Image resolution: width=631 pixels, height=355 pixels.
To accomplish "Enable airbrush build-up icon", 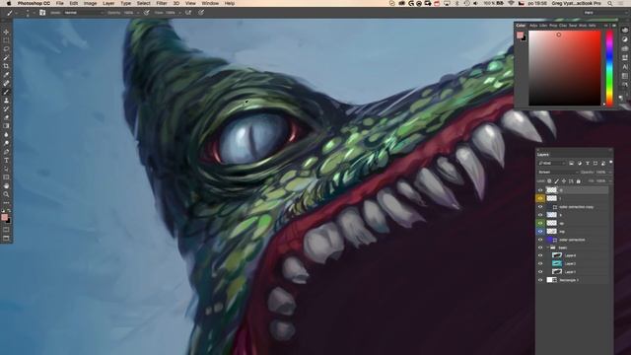I will click(x=188, y=13).
